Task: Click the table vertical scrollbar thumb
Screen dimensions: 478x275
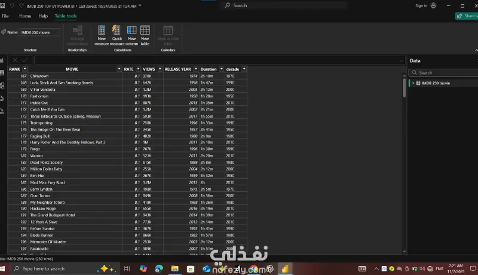Action: point(405,88)
